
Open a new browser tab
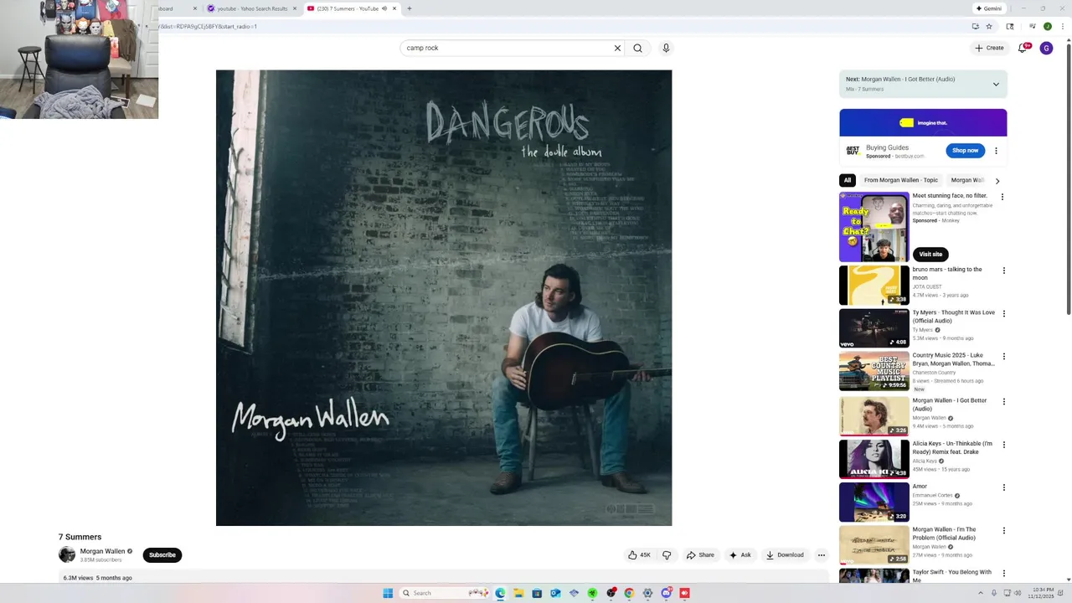coord(410,8)
